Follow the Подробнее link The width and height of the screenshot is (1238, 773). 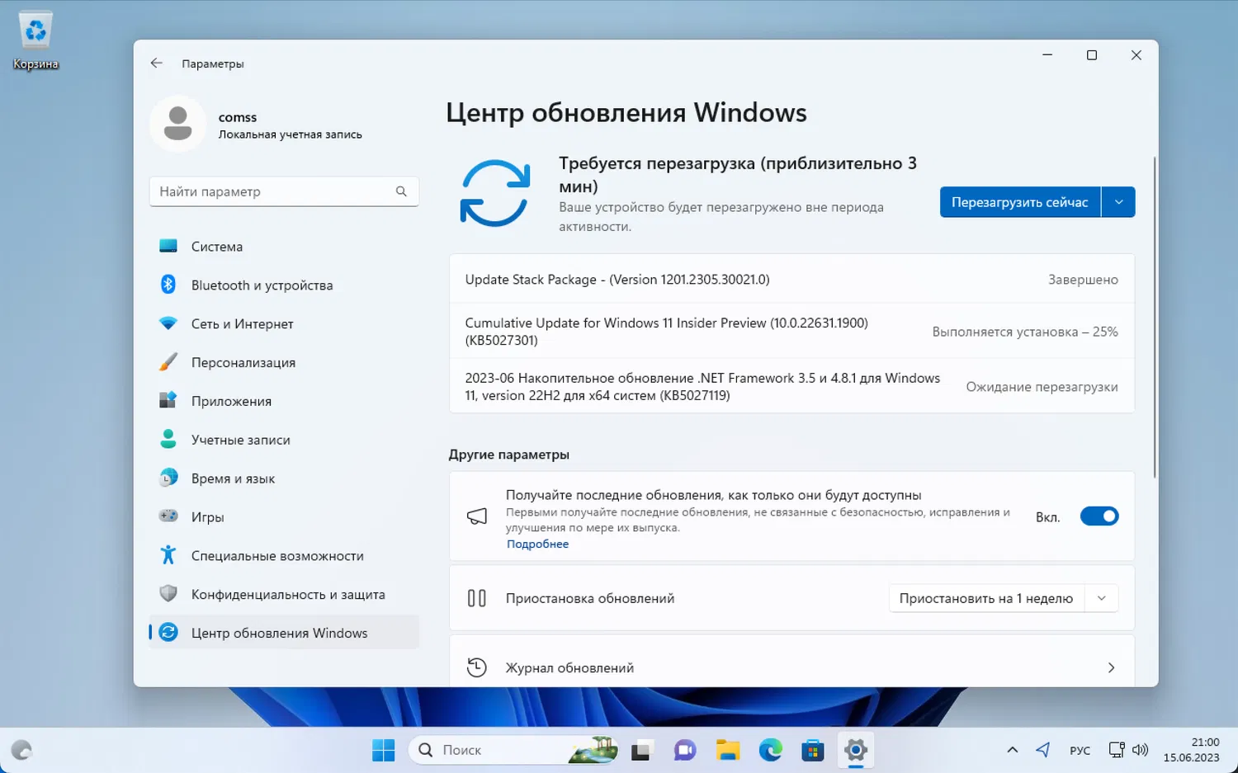537,544
